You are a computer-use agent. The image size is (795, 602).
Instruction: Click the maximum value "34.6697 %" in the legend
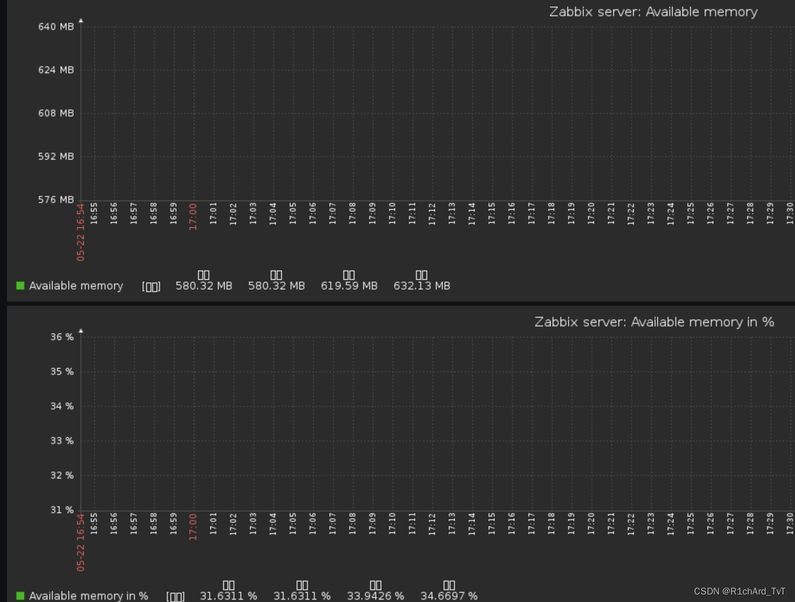[449, 596]
